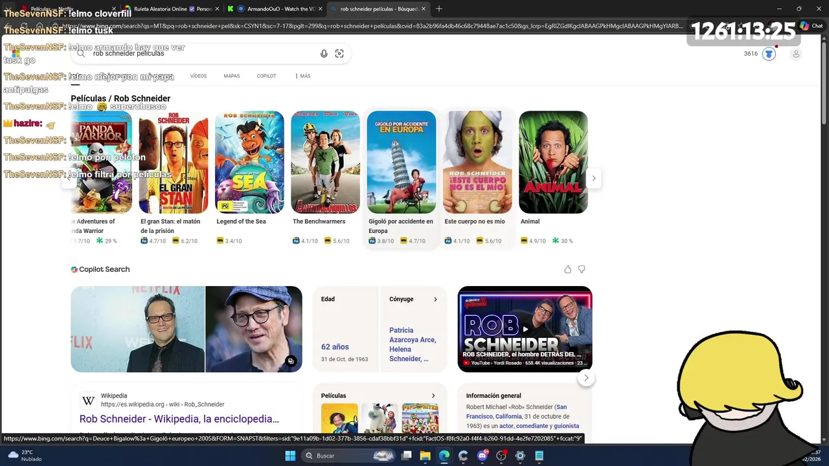Open Este cuerpo no es mío poster
This screenshot has width=829, height=466.
point(477,162)
